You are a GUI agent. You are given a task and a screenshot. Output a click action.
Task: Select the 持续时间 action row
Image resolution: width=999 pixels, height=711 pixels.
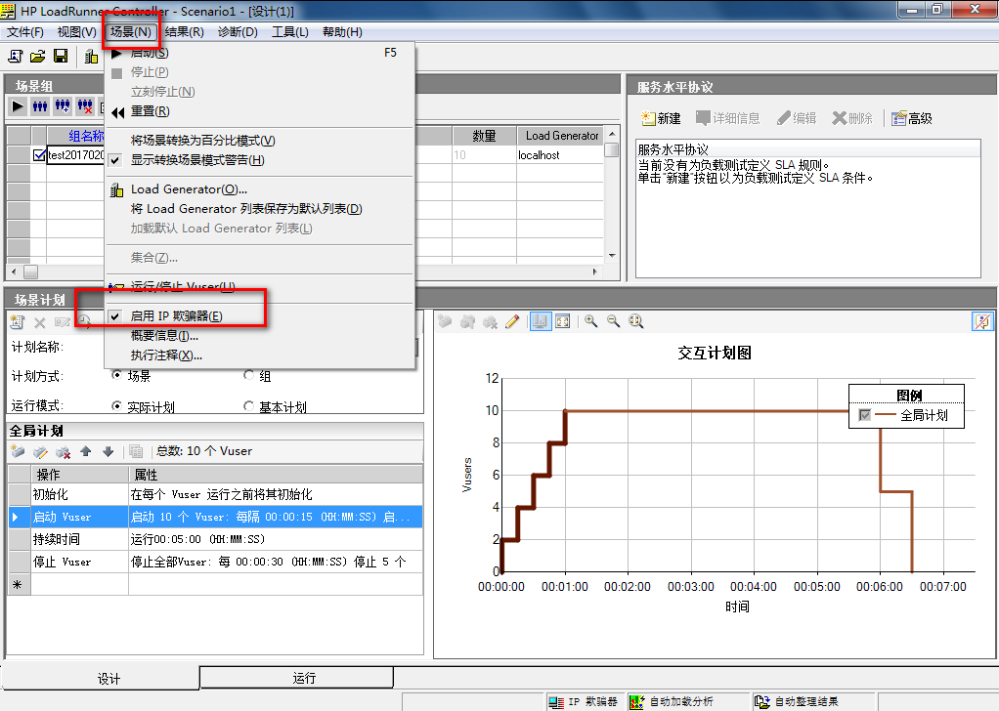pyautogui.click(x=215, y=539)
